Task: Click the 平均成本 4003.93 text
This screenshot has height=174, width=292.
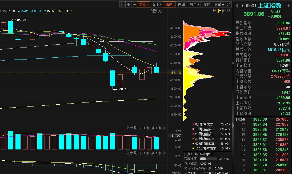Action: [x=198, y=164]
